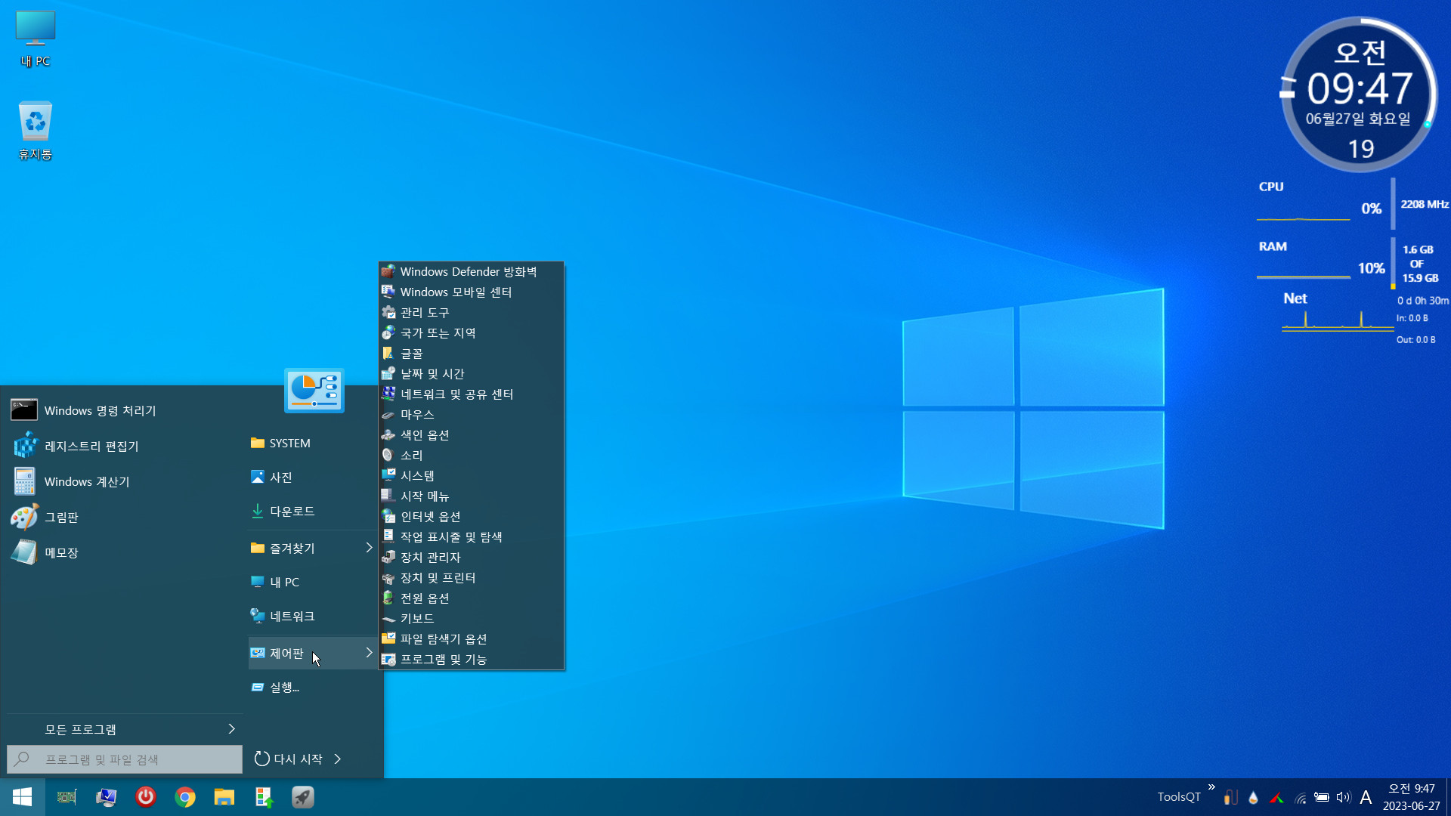Viewport: 1451px width, 816px height.
Task: Click the water drop tray icon
Action: point(1253,798)
